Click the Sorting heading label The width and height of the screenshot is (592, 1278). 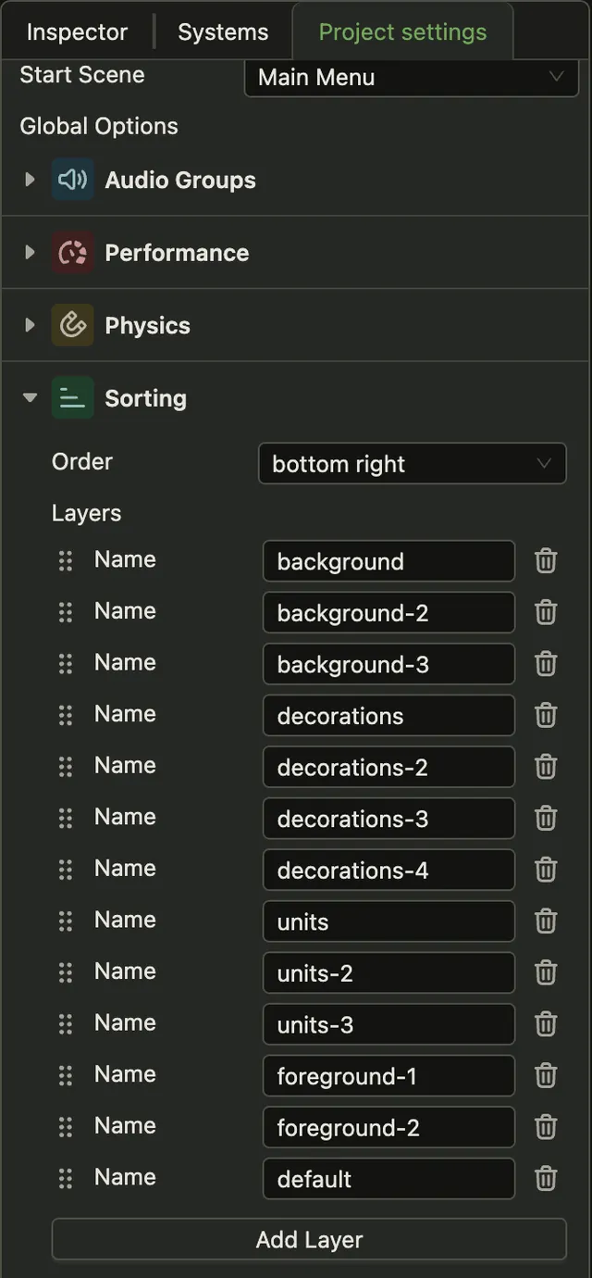click(x=145, y=398)
